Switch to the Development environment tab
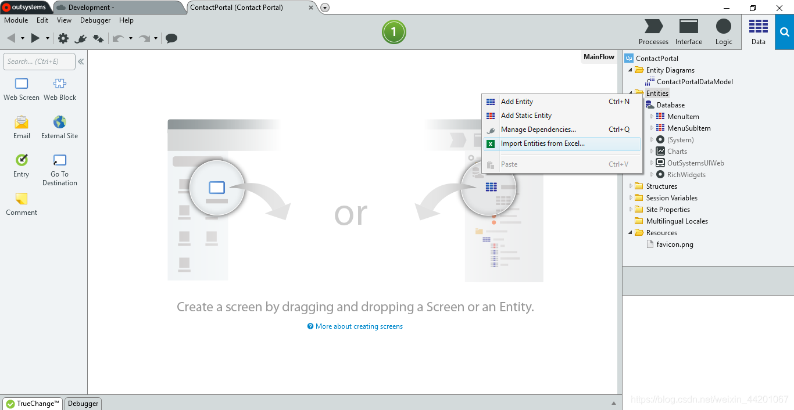This screenshot has height=410, width=794. 119,8
